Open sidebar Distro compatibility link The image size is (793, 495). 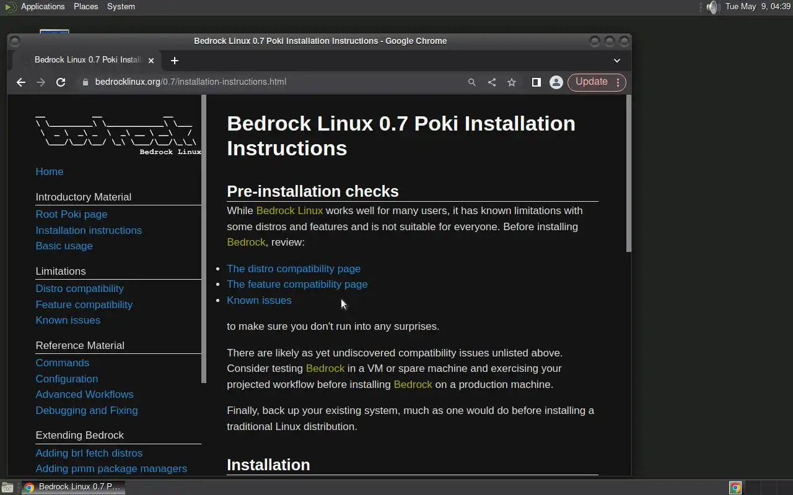[x=79, y=289]
